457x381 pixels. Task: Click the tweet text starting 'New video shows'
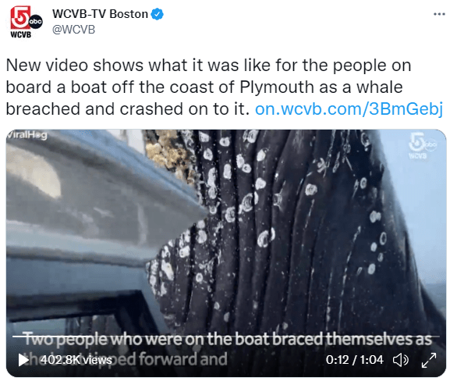coord(225,87)
